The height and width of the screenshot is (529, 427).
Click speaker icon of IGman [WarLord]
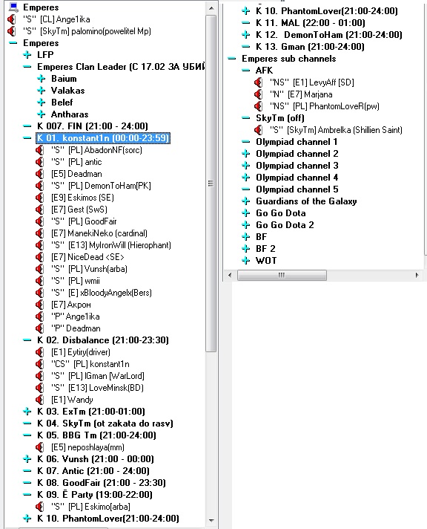pyautogui.click(x=40, y=376)
